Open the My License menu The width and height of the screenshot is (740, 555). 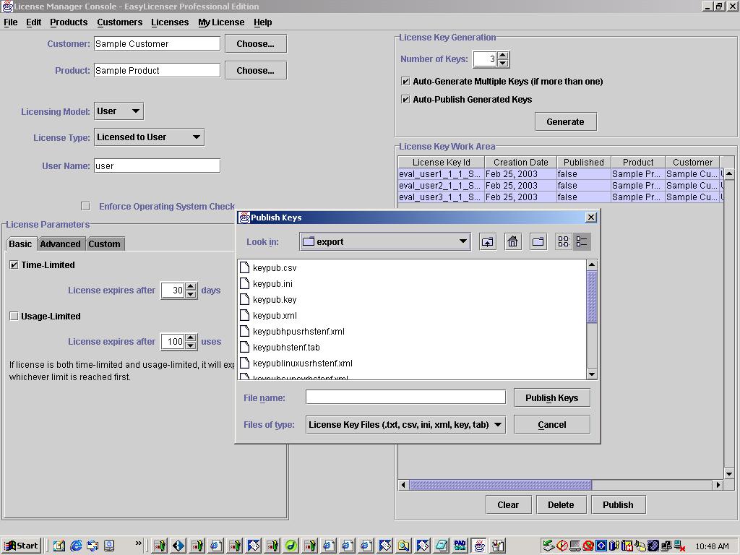[221, 22]
